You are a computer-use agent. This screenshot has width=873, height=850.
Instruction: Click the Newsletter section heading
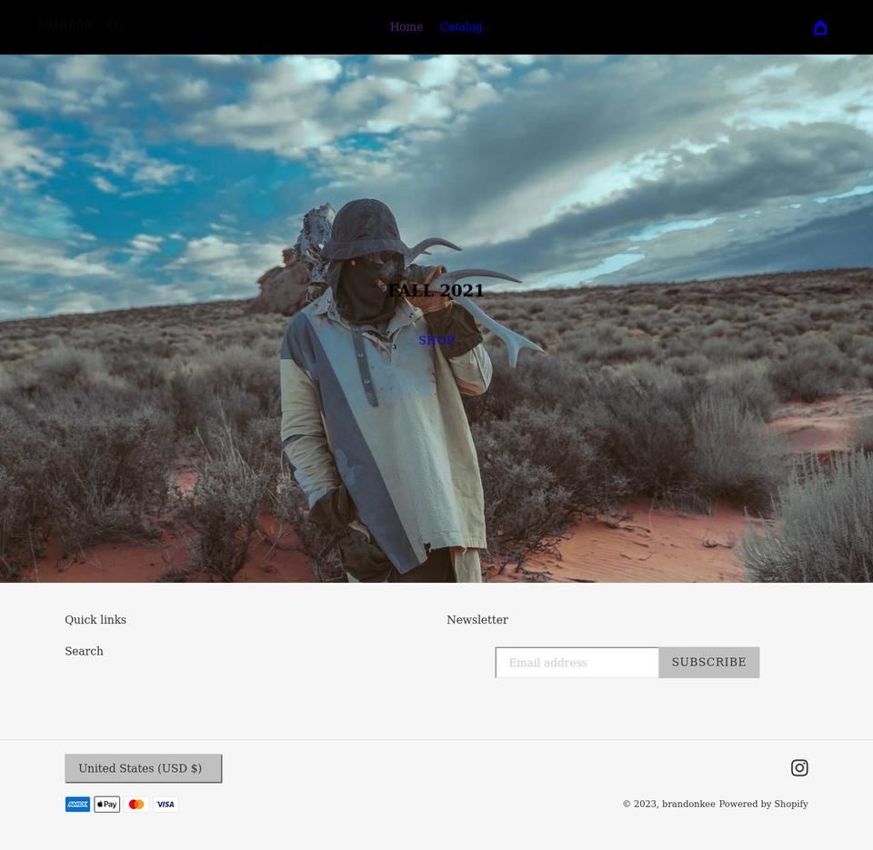click(x=477, y=619)
